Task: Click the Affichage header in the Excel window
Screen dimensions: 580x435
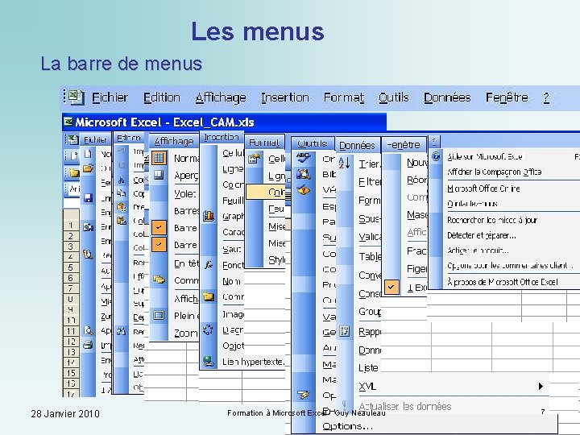Action: (x=173, y=141)
